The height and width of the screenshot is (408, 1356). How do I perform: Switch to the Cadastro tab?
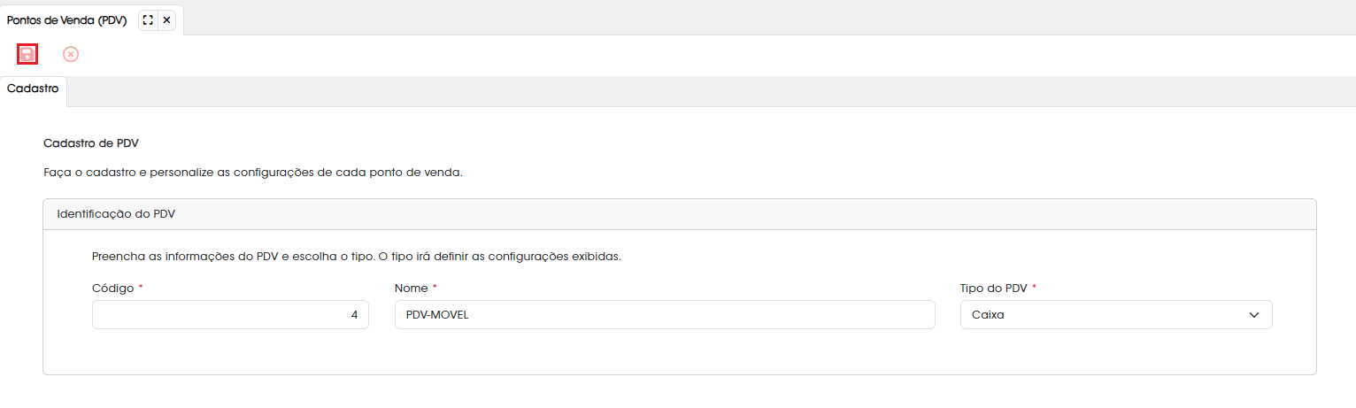(33, 89)
